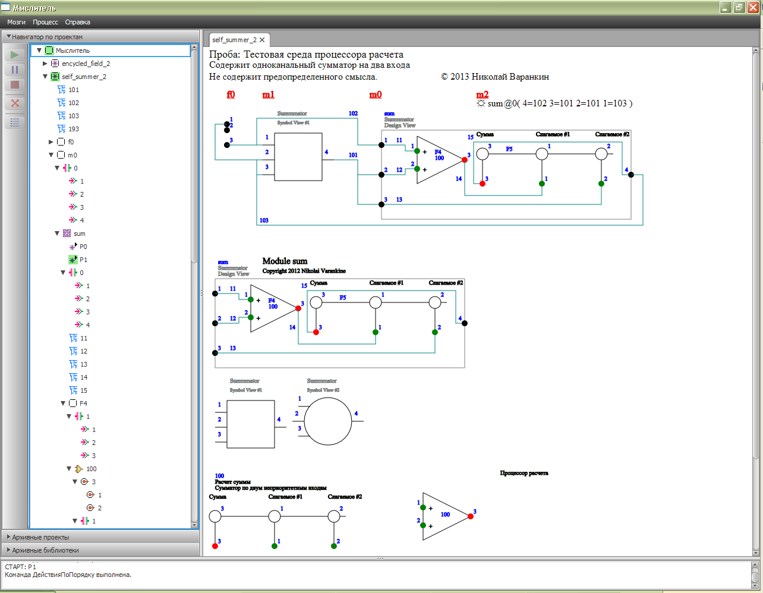Click the f0 field square icon
Viewport: 763px width, 593px height.
tap(61, 142)
